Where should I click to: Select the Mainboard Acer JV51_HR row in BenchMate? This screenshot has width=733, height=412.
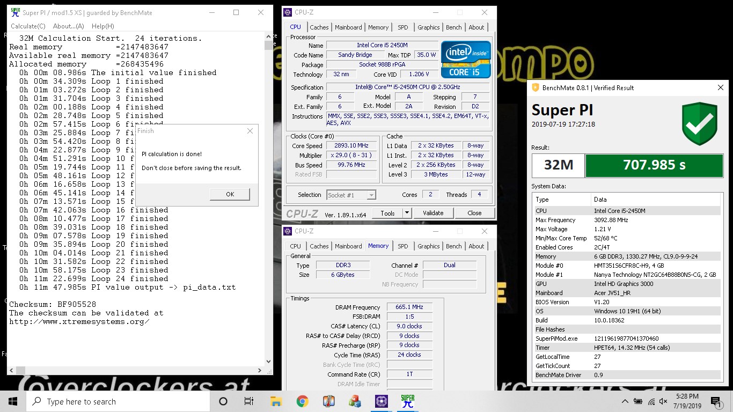point(627,293)
